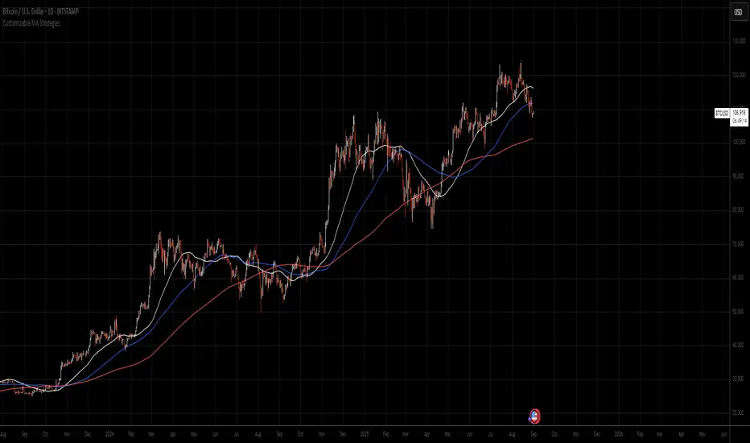The image size is (750, 443).
Task: Click the 130,000 price axis label
Action: click(x=739, y=41)
